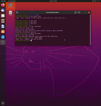The width and height of the screenshot is (101, 106).
Task: Click the current prompt with cursor
Action: [x=24, y=41]
